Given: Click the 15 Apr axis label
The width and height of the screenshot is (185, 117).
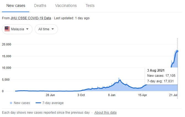Looking at the screenshot, I should point(143,95).
